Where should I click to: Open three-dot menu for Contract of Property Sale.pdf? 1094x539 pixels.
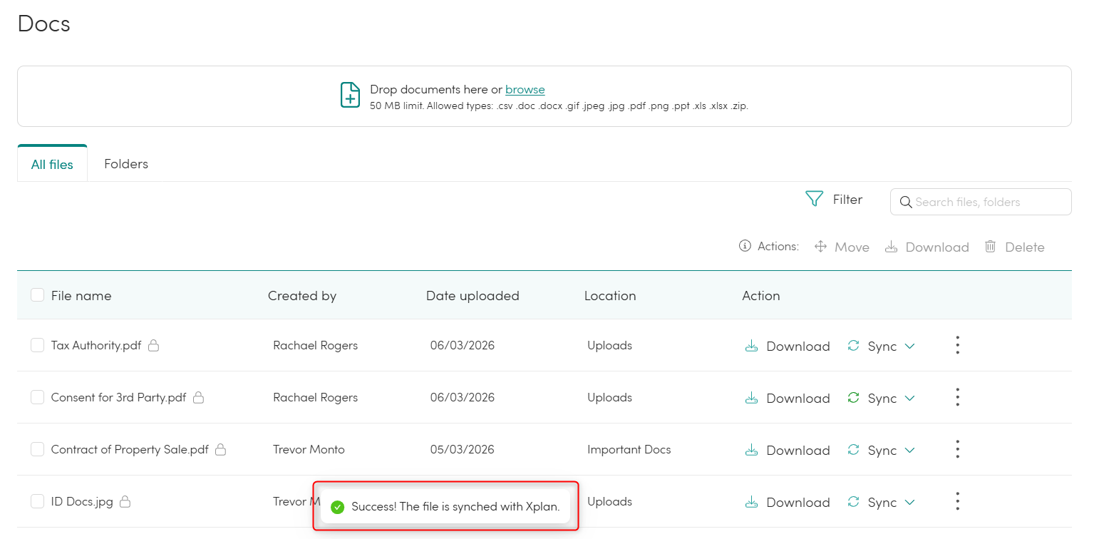(957, 450)
